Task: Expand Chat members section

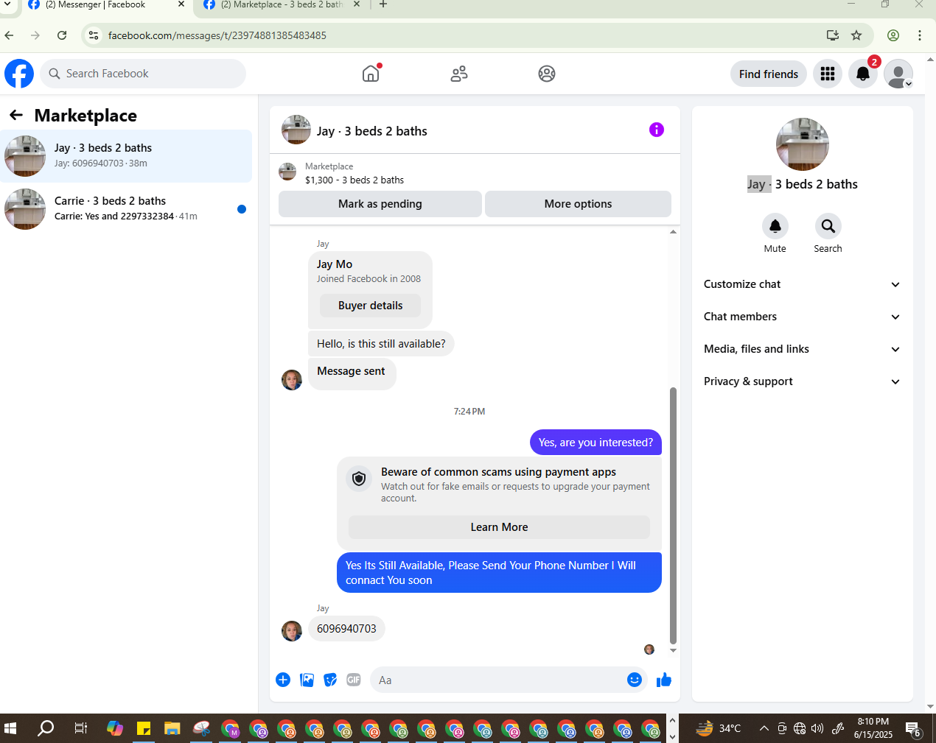Action: (x=802, y=317)
